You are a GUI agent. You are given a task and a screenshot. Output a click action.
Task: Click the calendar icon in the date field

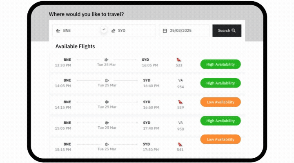tap(165, 31)
